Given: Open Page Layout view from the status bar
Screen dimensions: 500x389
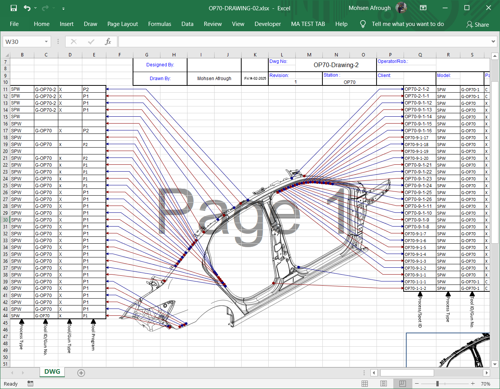Looking at the screenshot, I should (383, 383).
